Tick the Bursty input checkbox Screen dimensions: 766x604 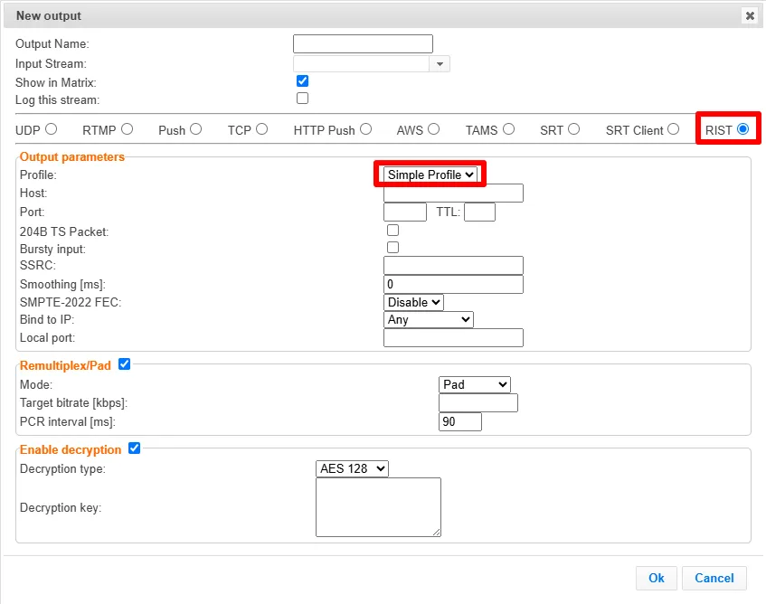392,248
